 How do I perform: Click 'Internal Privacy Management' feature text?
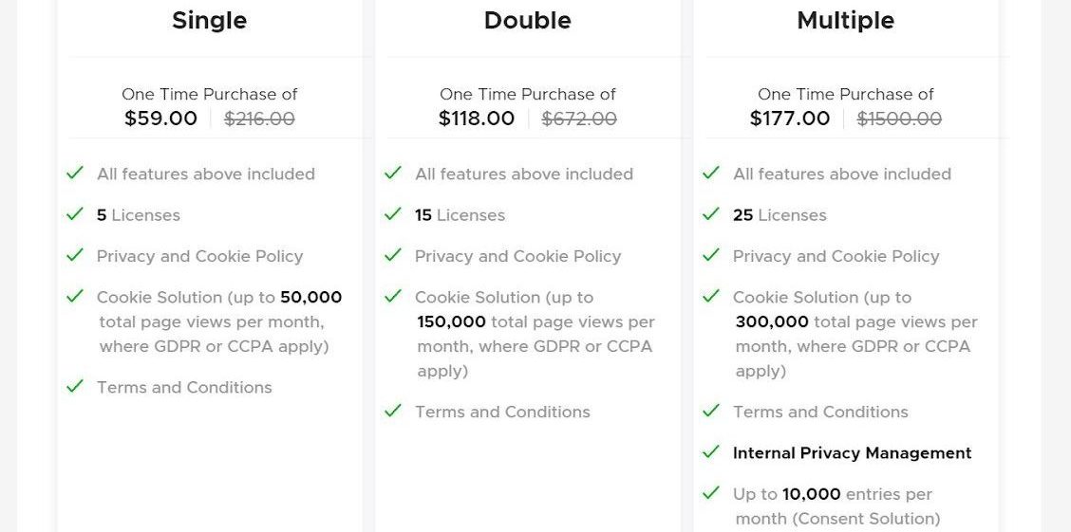coord(853,453)
